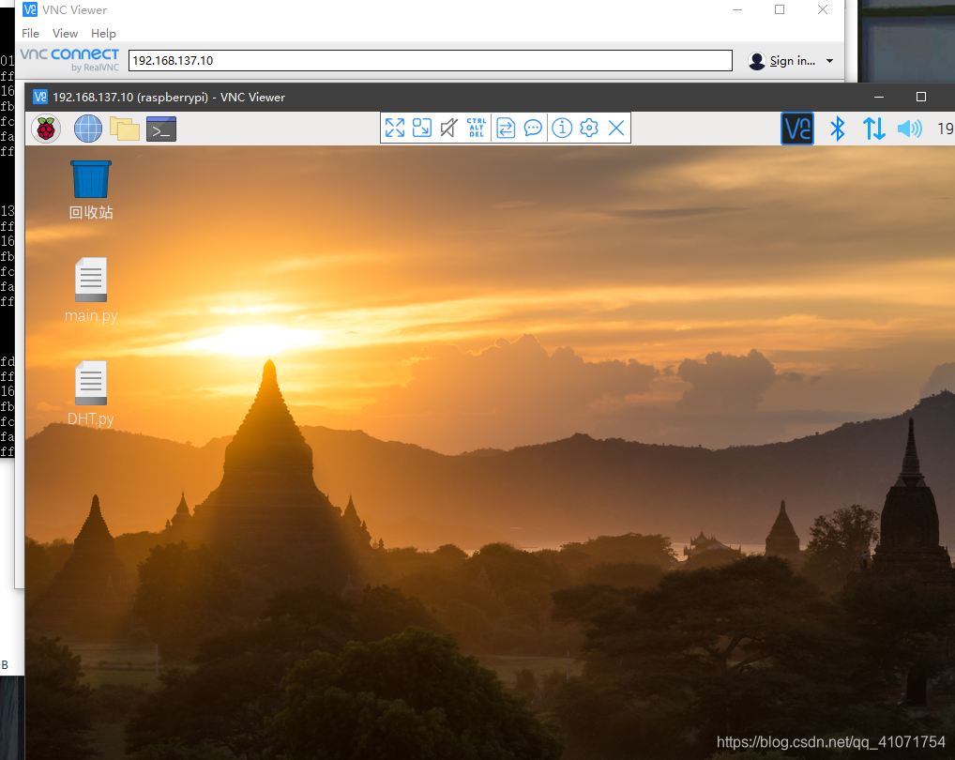Send Ctrl Alt Del to the remote
This screenshot has height=760, width=955.
tap(477, 128)
